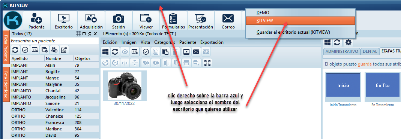Start a Sesión with the camera icon
The height and width of the screenshot is (139, 401).
(x=119, y=21)
